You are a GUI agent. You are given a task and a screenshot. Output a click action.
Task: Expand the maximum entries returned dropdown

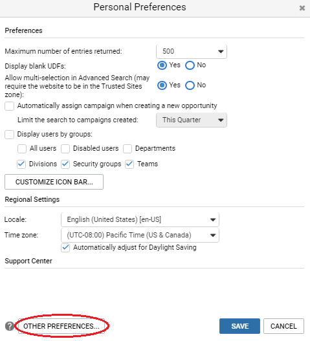(x=192, y=51)
